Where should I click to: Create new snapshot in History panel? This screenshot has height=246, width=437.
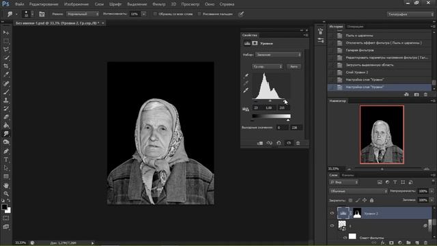pos(417,94)
